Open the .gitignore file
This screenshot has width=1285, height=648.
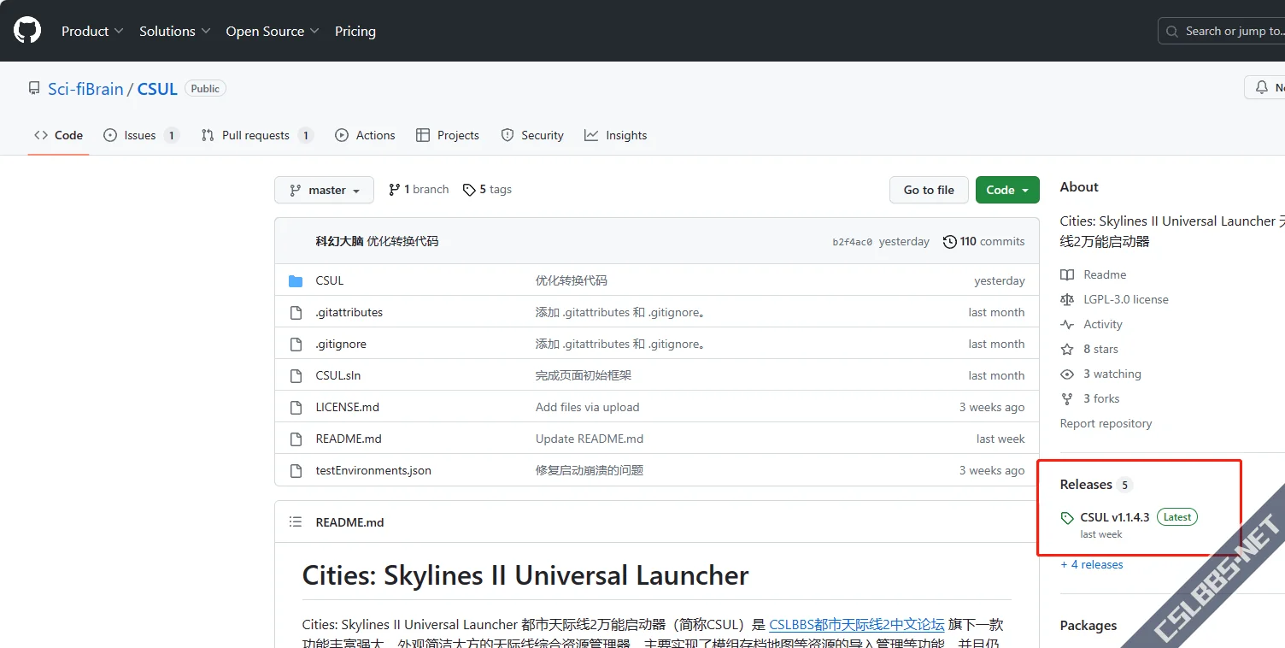click(x=341, y=344)
